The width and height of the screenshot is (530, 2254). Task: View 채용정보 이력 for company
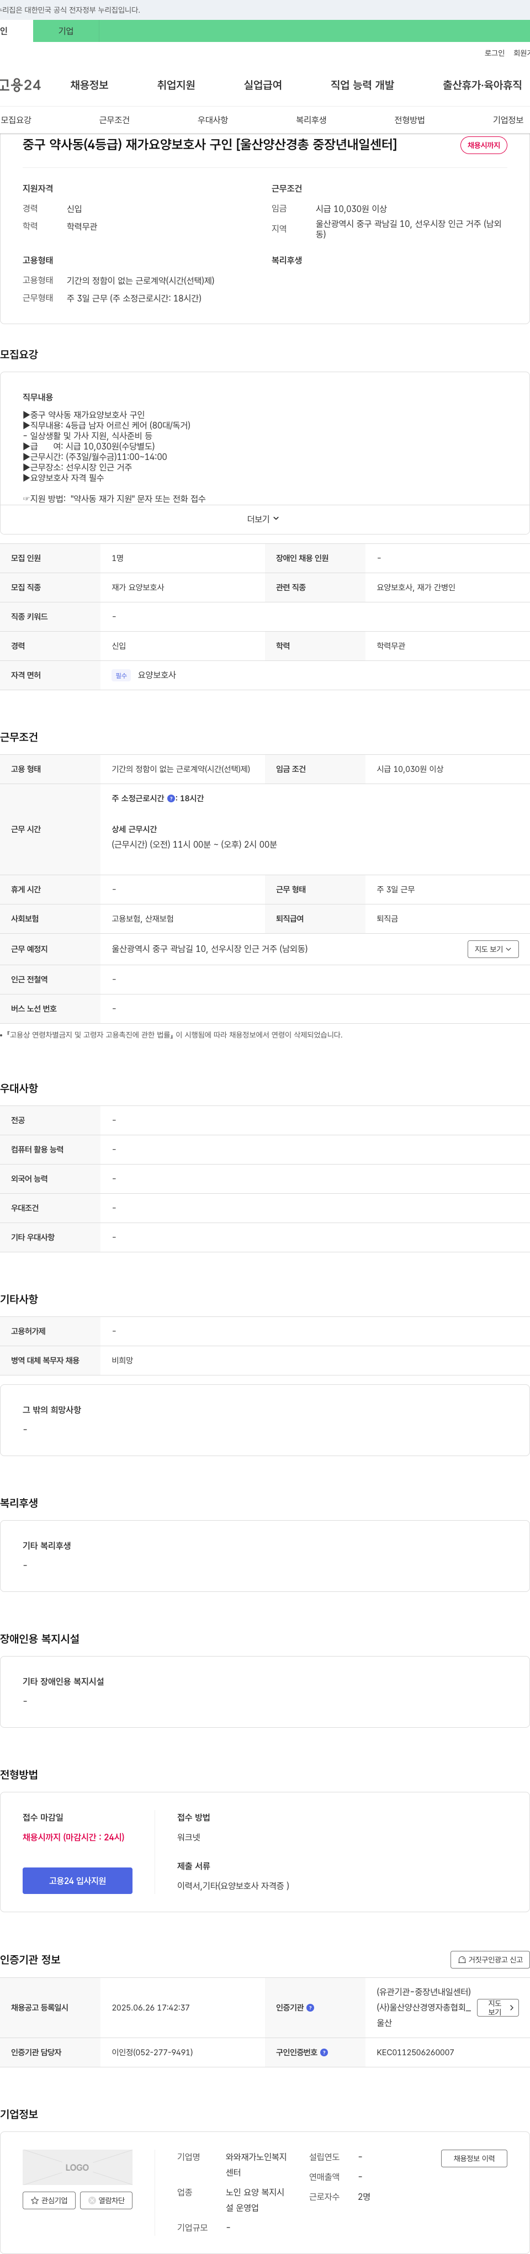(x=474, y=2158)
